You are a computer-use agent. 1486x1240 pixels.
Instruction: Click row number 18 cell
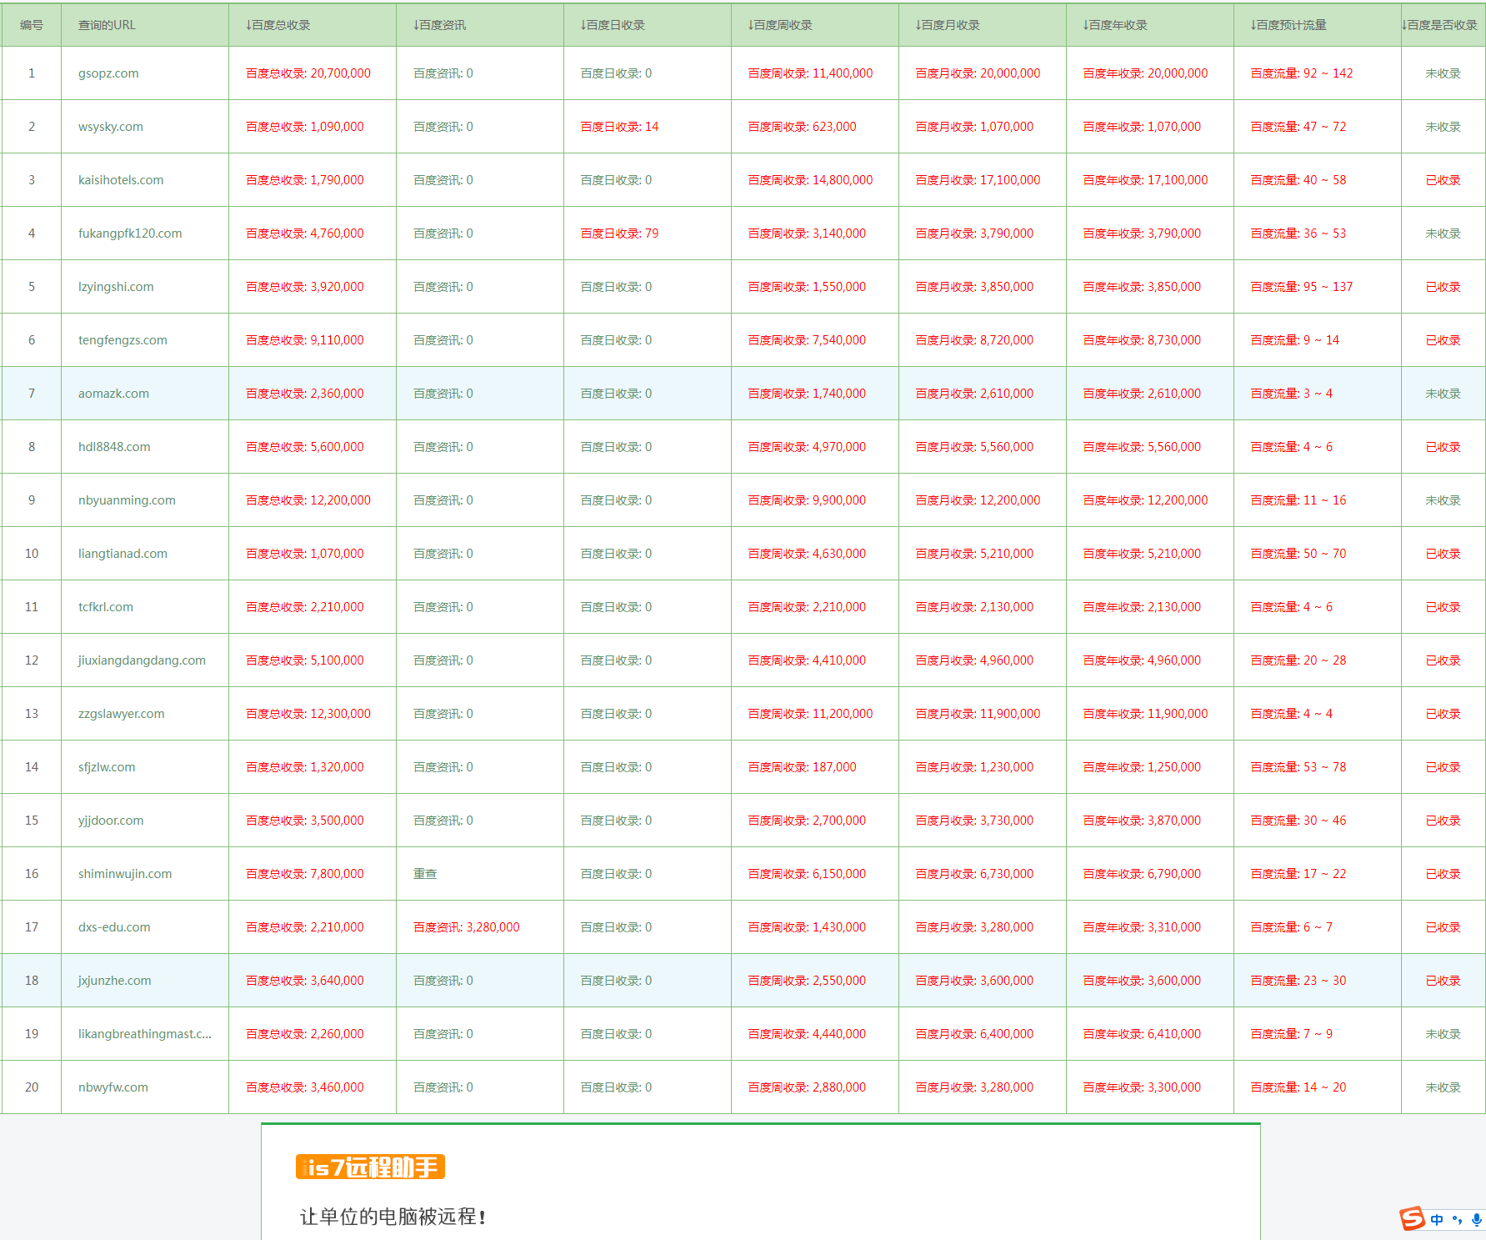32,981
